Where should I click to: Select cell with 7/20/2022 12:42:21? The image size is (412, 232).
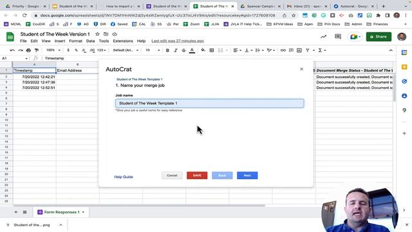[x=34, y=77]
